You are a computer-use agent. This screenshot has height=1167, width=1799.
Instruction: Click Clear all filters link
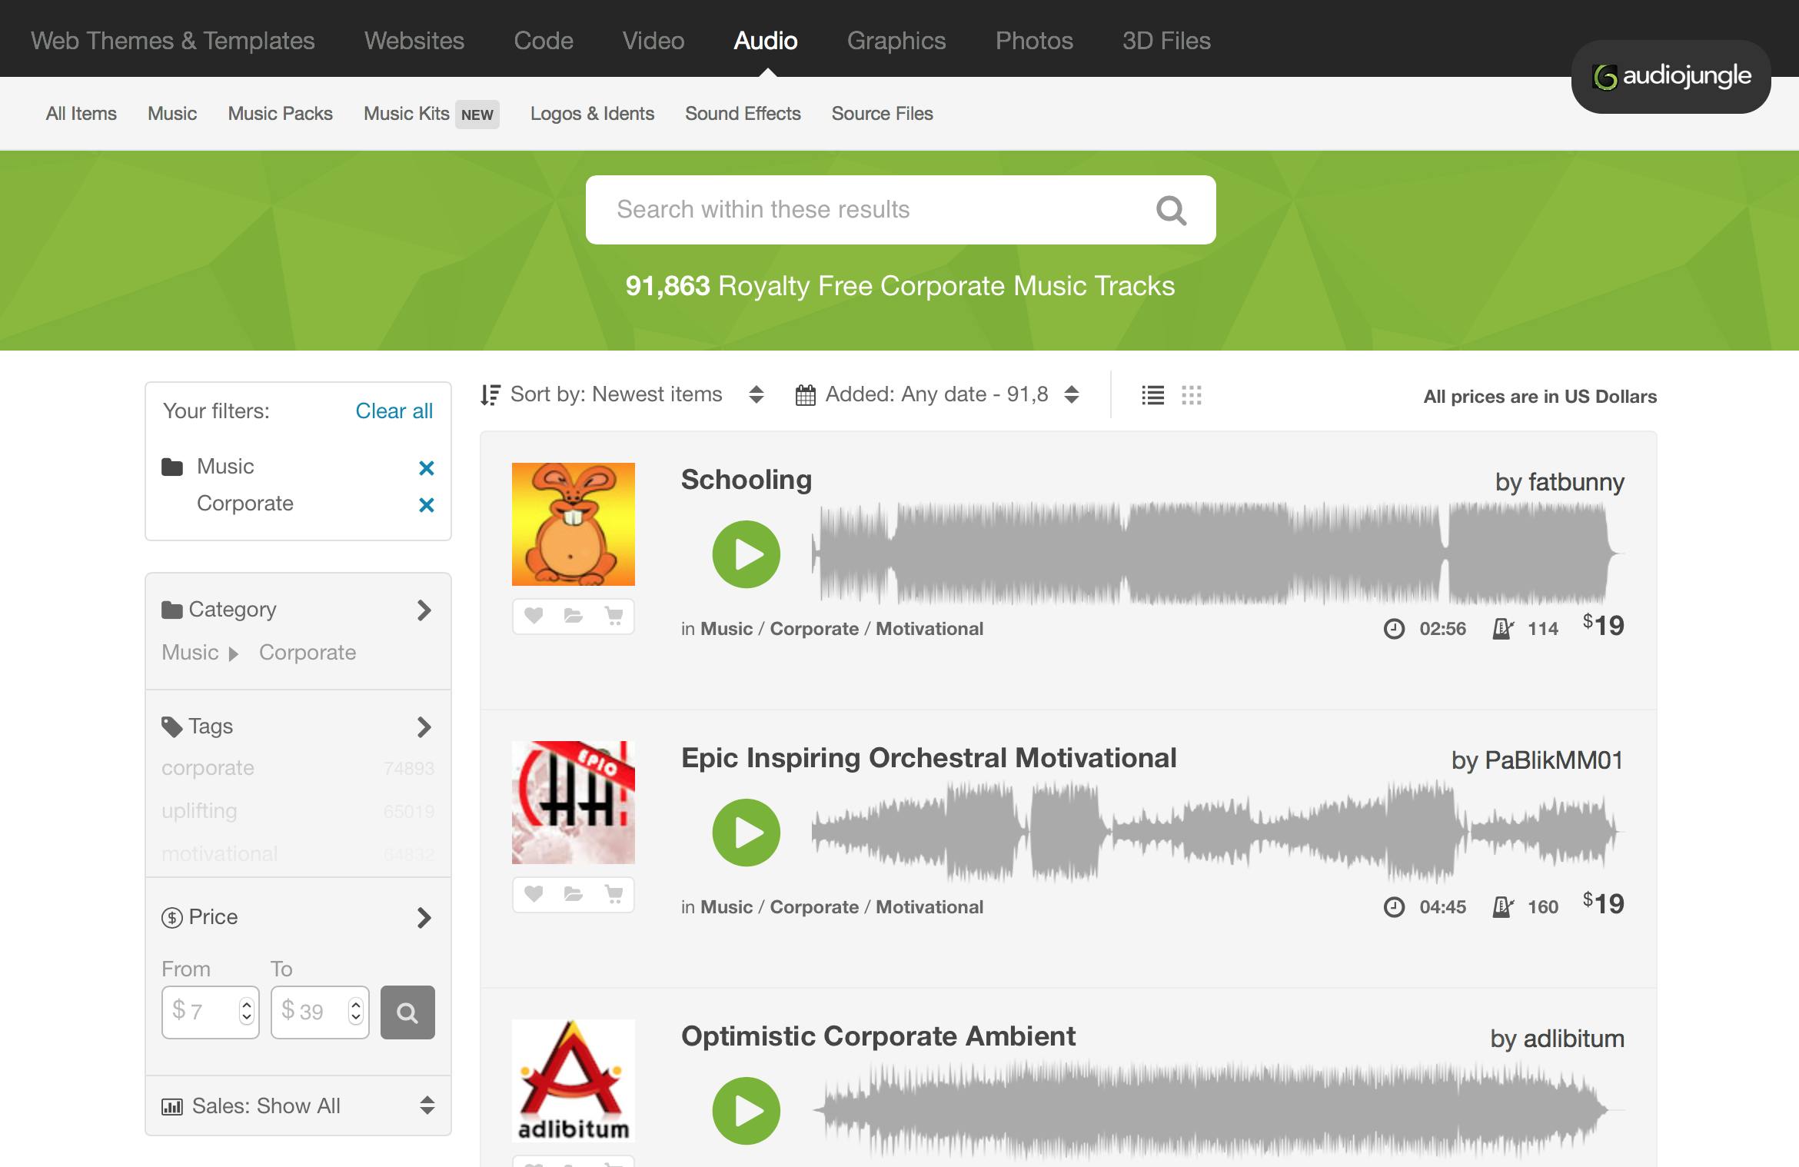point(394,411)
